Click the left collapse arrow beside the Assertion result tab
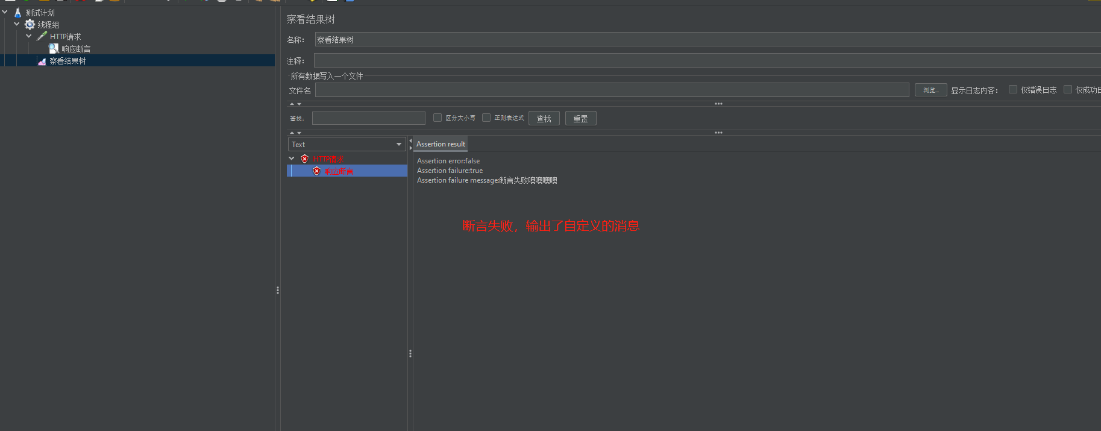 410,141
